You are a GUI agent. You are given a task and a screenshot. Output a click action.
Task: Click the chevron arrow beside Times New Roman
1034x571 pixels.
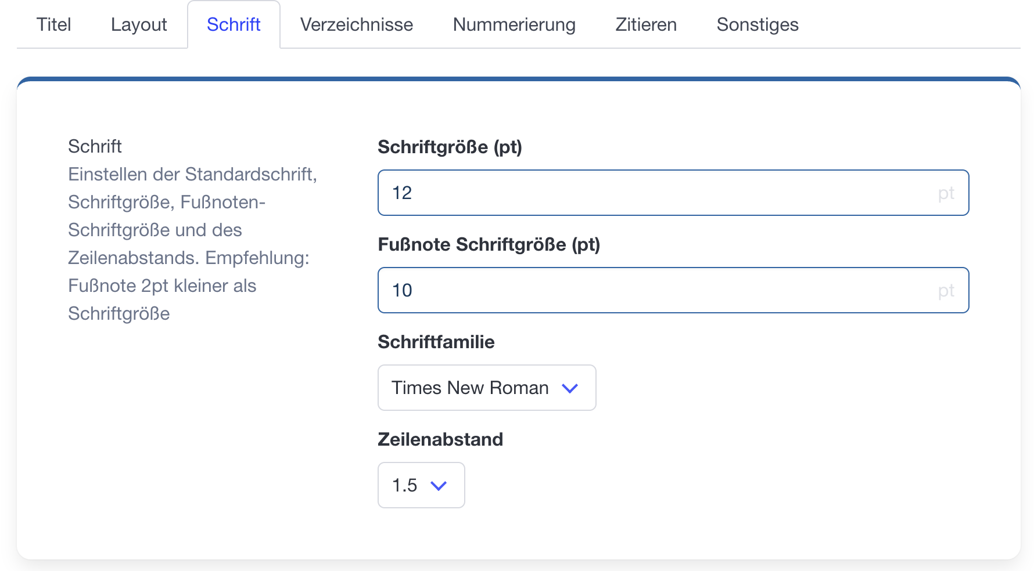[570, 388]
